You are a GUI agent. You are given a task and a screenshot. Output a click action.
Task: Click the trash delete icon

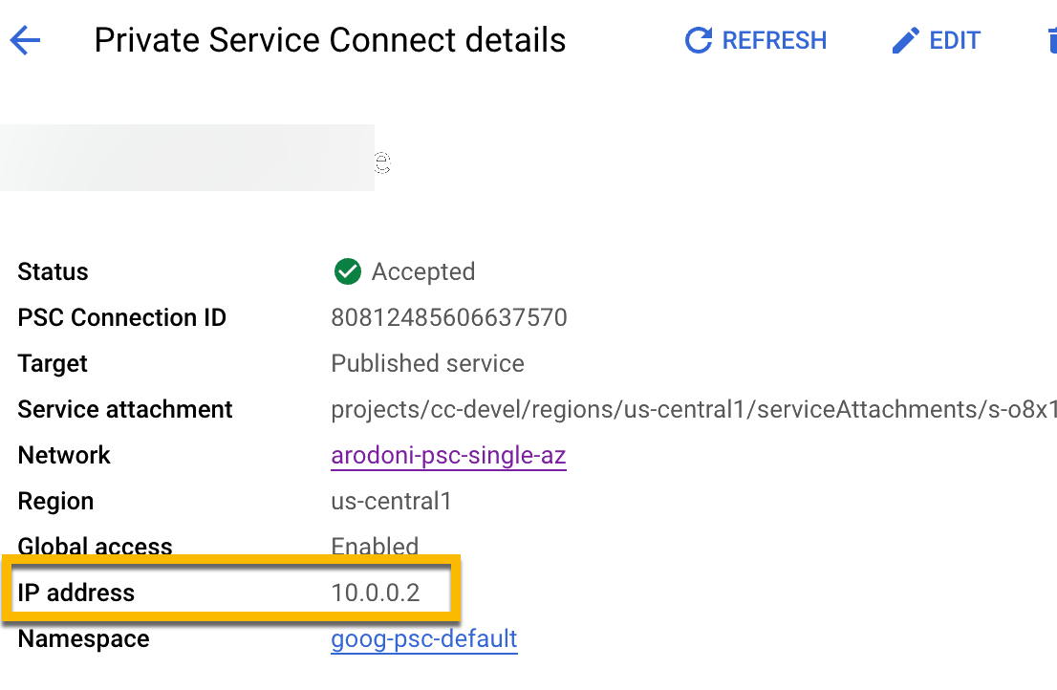[1051, 40]
